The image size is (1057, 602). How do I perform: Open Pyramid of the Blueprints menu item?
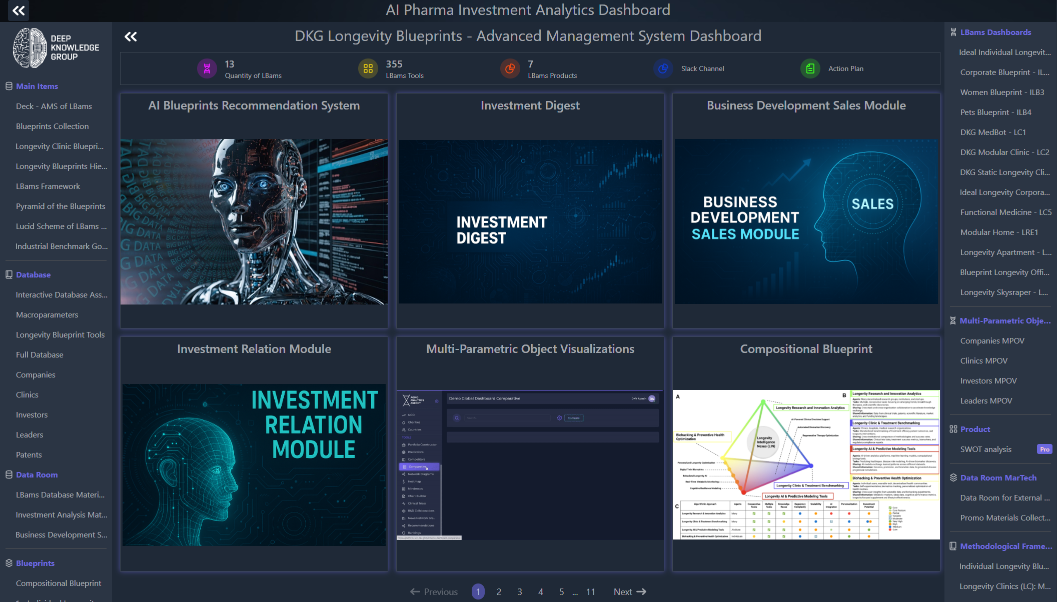coord(61,206)
